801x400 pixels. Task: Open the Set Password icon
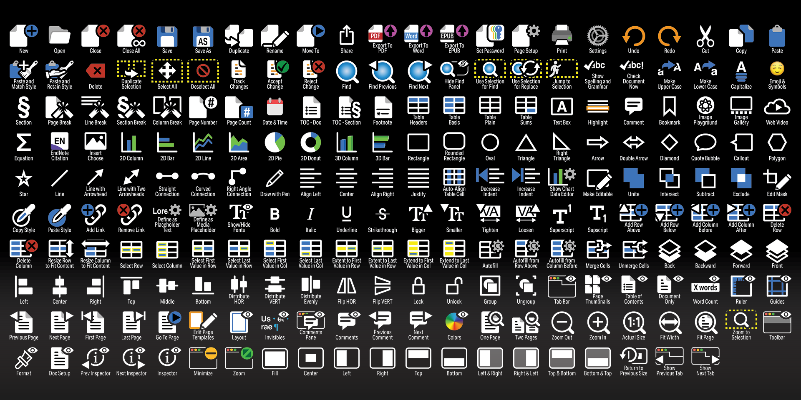click(490, 36)
